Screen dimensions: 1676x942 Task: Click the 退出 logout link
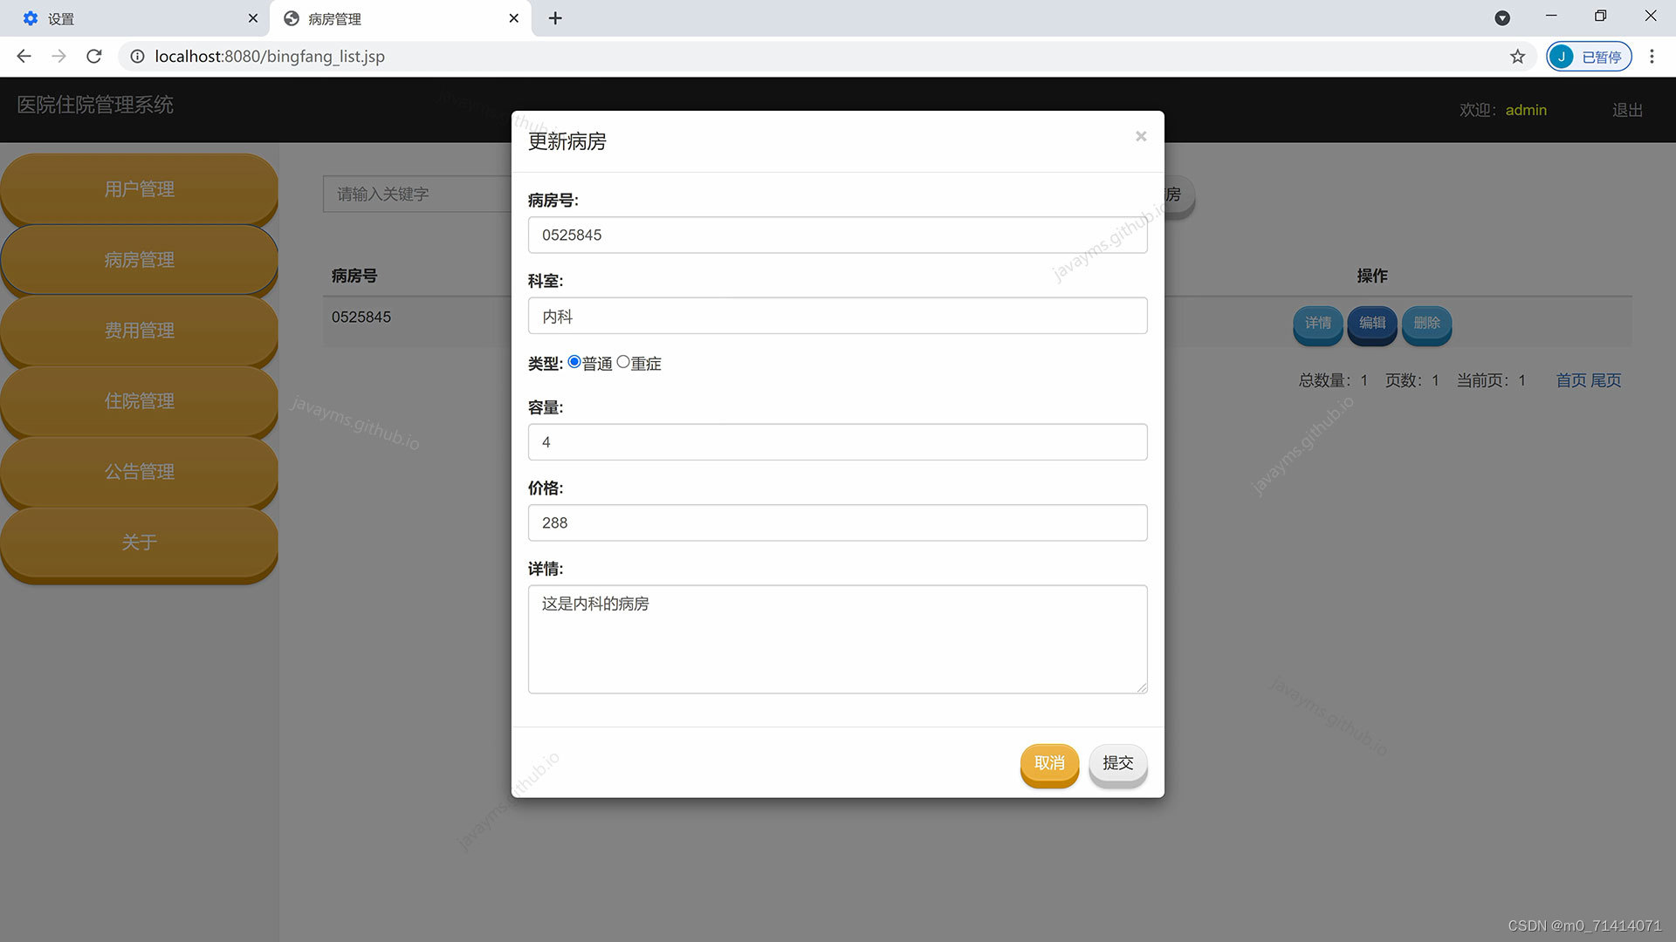pos(1627,110)
